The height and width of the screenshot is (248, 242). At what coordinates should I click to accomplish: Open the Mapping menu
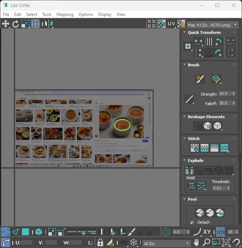pos(65,14)
